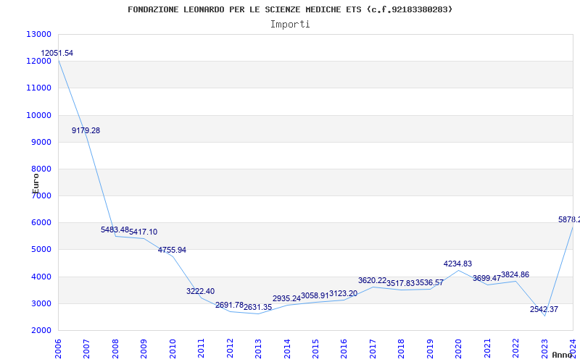Click the 9000 y-axis label

coord(41,142)
